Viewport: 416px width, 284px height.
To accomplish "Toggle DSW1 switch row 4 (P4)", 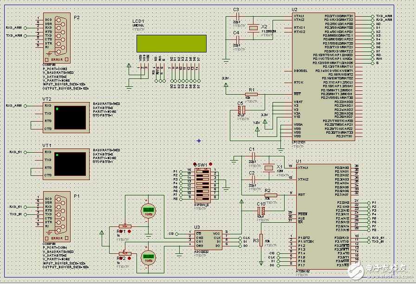I will point(203,183).
